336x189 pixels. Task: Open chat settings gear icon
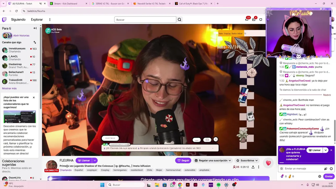[x=320, y=176]
